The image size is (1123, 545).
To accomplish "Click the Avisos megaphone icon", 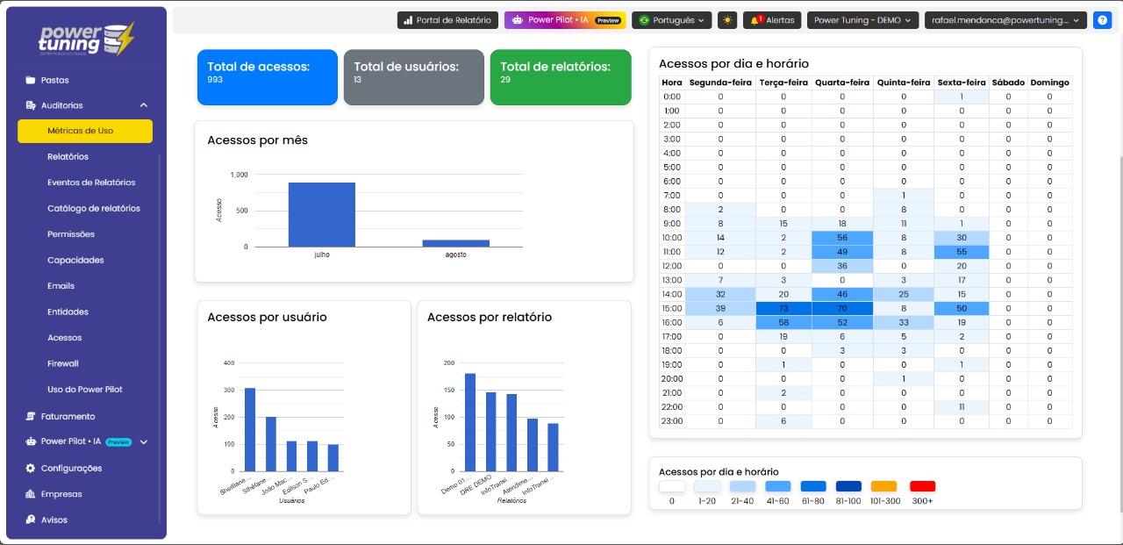I will (31, 520).
